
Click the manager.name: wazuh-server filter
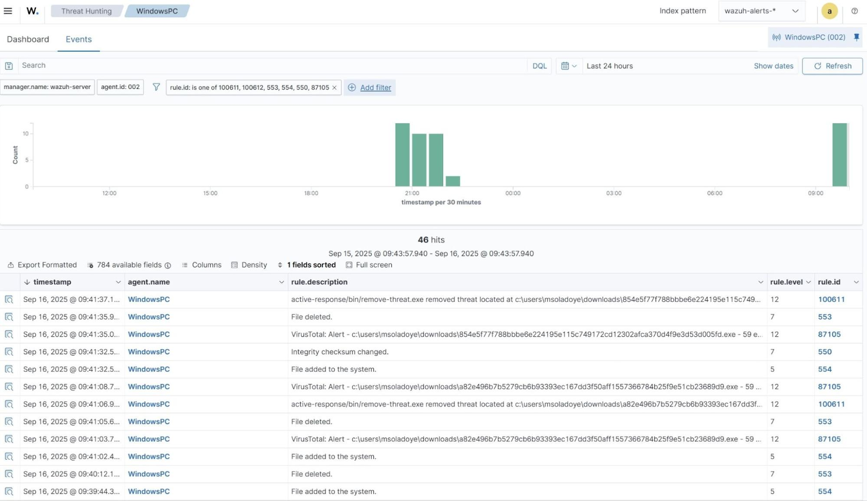(47, 87)
